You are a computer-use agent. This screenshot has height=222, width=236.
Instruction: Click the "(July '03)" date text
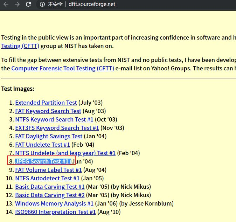click(90, 103)
